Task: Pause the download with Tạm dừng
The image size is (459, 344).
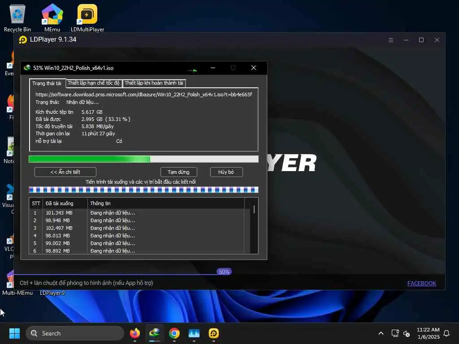Action: (178, 172)
